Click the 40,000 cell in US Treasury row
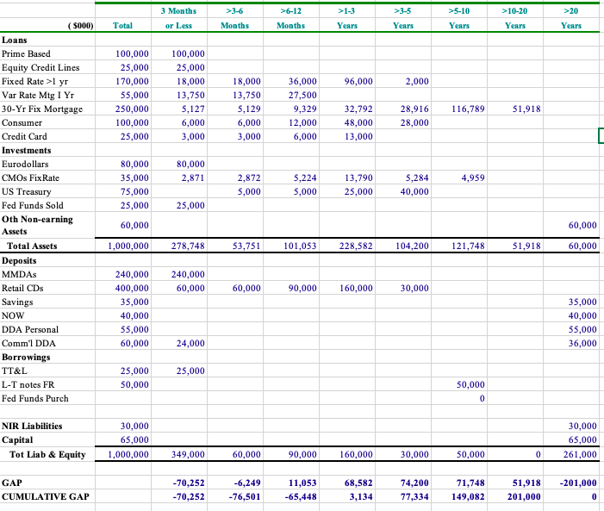 [414, 192]
